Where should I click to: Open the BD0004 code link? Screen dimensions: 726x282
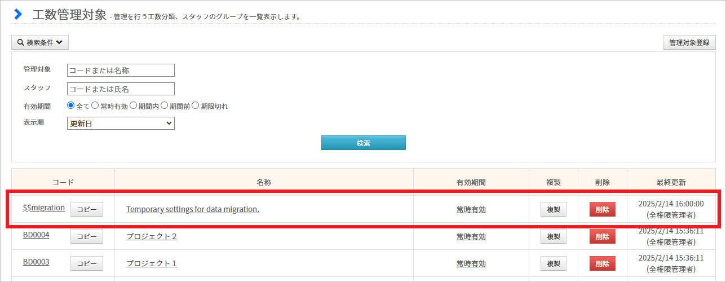(36, 235)
